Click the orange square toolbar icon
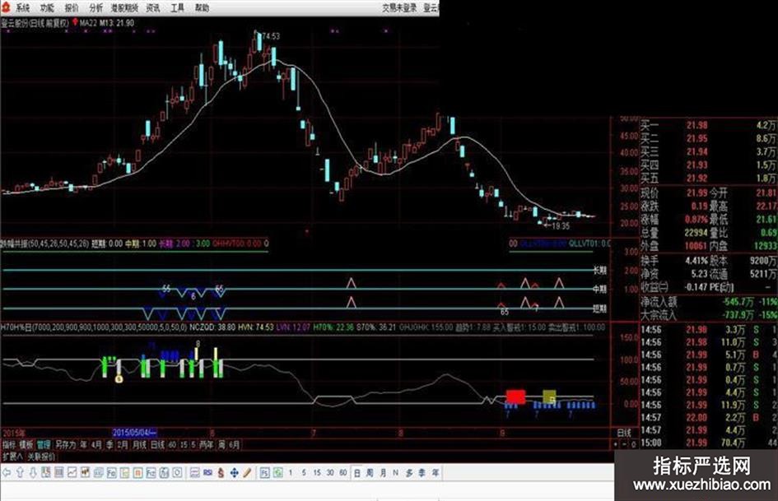 pos(138,473)
